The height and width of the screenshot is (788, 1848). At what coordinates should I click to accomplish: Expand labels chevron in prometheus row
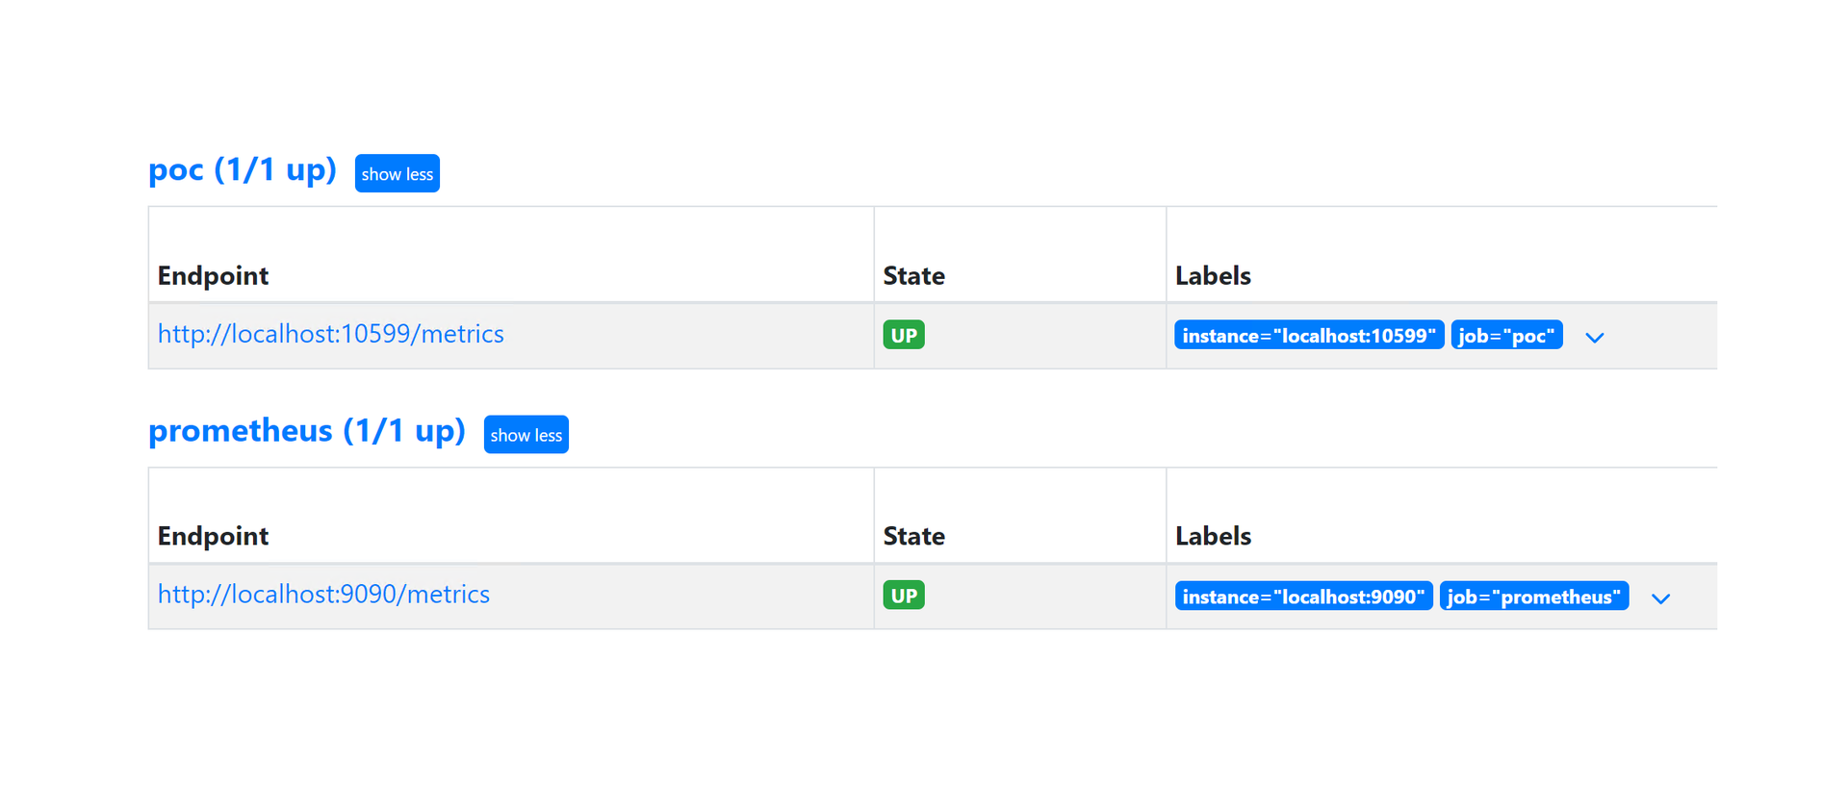click(1660, 598)
